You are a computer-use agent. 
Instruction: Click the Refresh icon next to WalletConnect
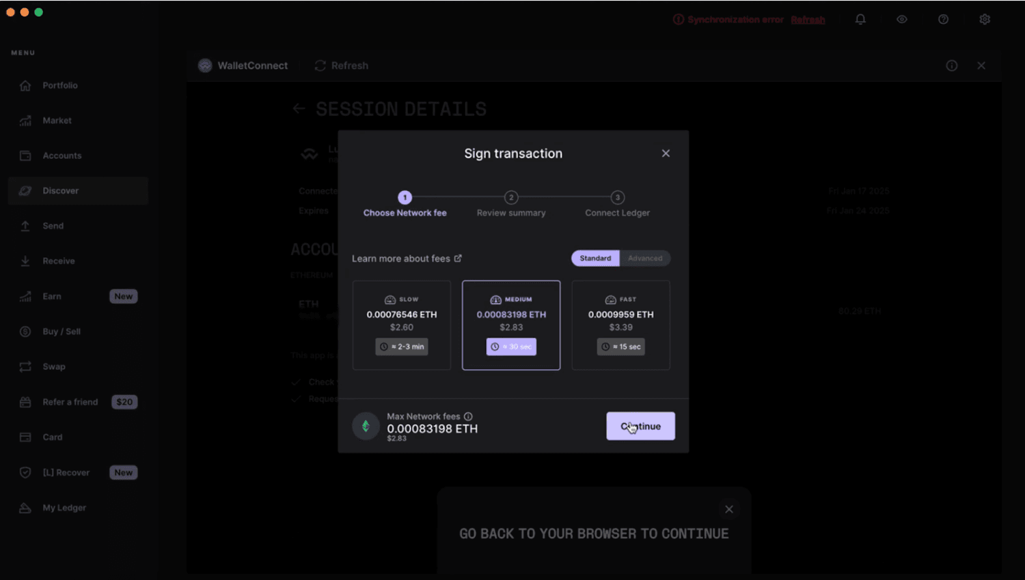pos(320,66)
